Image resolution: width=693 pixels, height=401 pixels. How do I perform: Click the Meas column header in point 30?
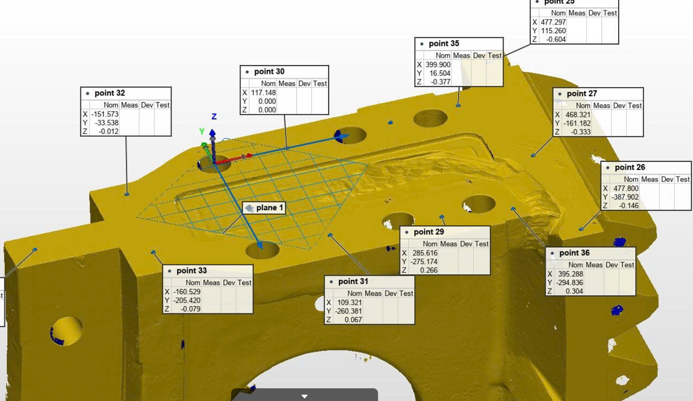click(287, 84)
